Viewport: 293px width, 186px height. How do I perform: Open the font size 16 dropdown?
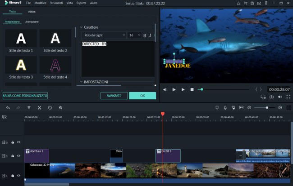pyautogui.click(x=134, y=35)
